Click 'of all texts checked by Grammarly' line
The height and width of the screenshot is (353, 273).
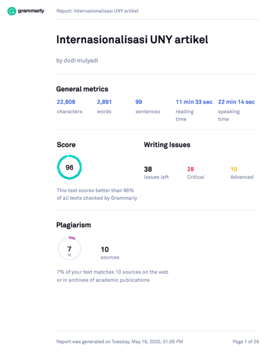[97, 198]
